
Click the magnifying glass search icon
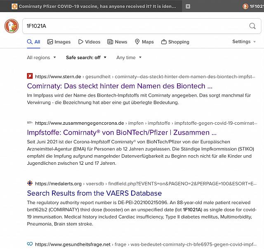[252, 26]
